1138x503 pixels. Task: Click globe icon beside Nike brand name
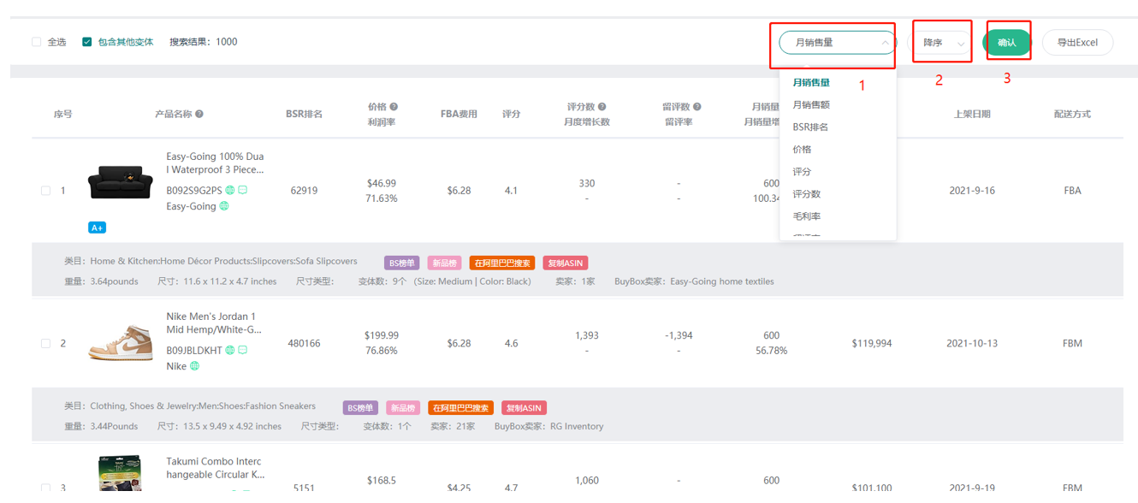[x=194, y=366]
